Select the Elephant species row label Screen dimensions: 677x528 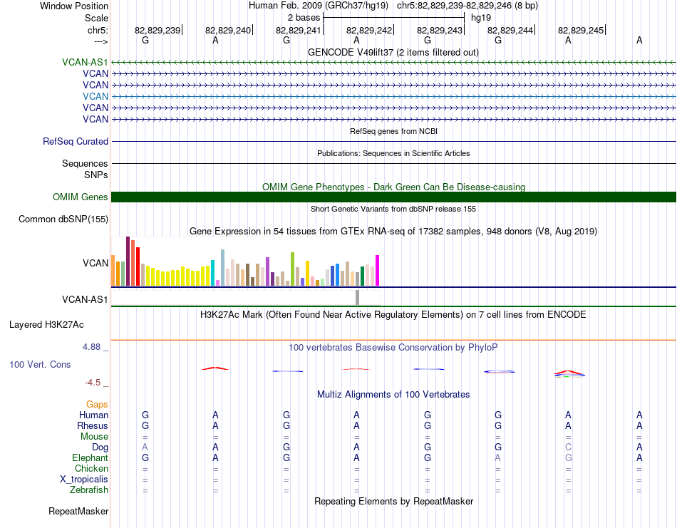pos(90,458)
